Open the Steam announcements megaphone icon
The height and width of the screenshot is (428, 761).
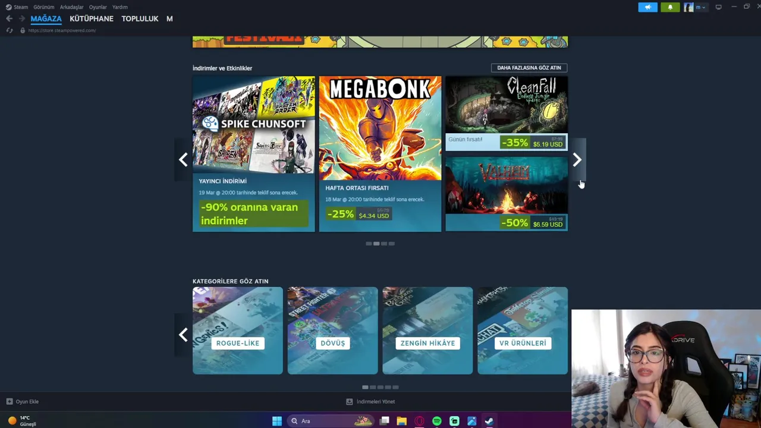pyautogui.click(x=648, y=7)
